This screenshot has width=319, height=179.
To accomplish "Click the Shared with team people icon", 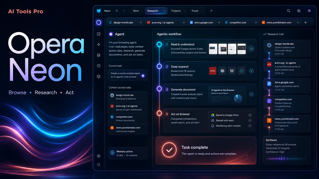I will click(213, 120).
